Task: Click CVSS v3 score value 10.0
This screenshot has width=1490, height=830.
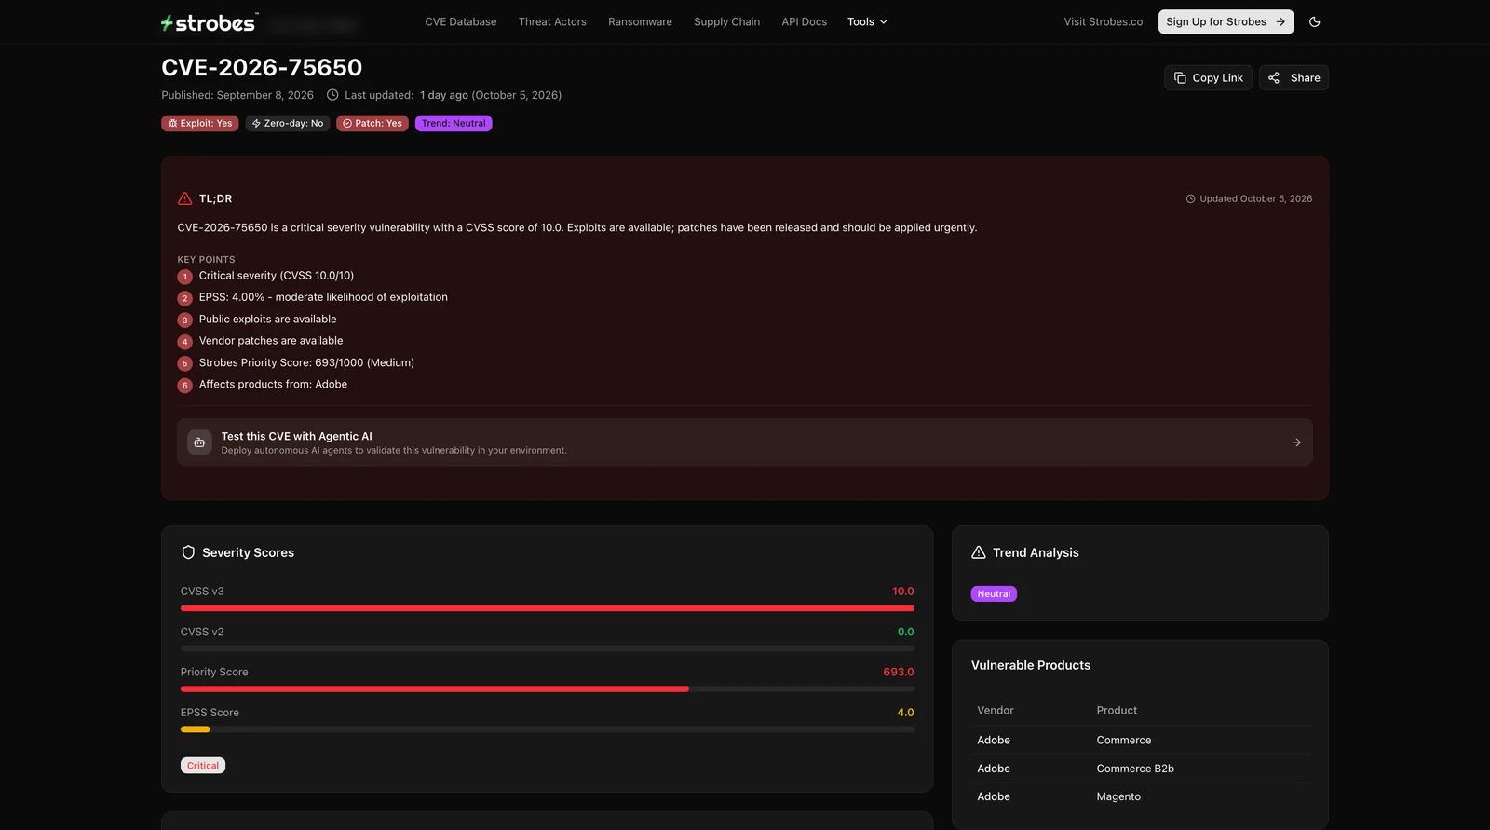Action: (902, 592)
